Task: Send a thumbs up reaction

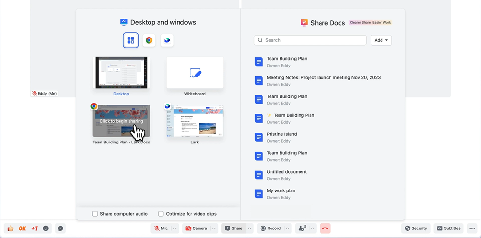Action: [x=10, y=228]
